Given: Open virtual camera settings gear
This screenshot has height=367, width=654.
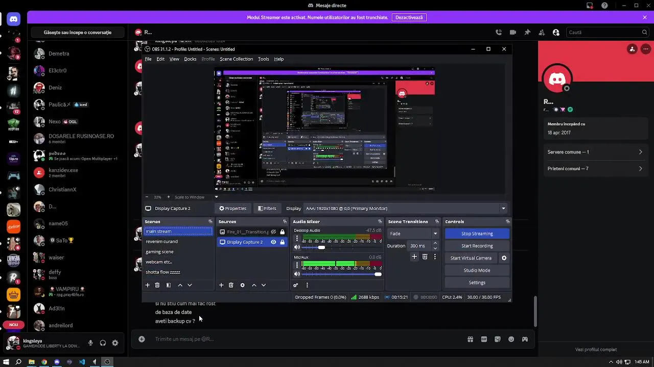Looking at the screenshot, I should 504,258.
